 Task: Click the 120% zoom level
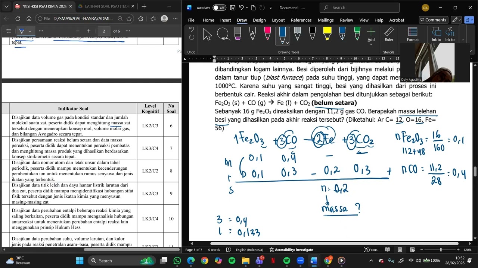(x=468, y=250)
